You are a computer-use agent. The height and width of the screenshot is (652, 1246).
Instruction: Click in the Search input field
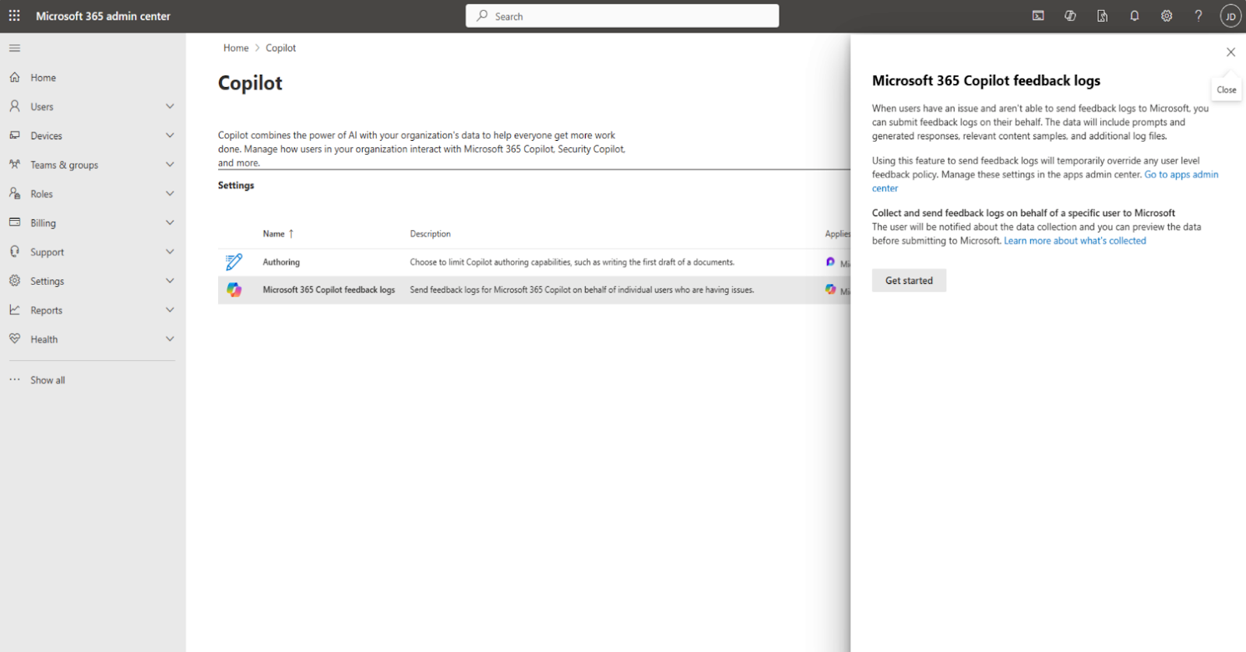(x=622, y=16)
